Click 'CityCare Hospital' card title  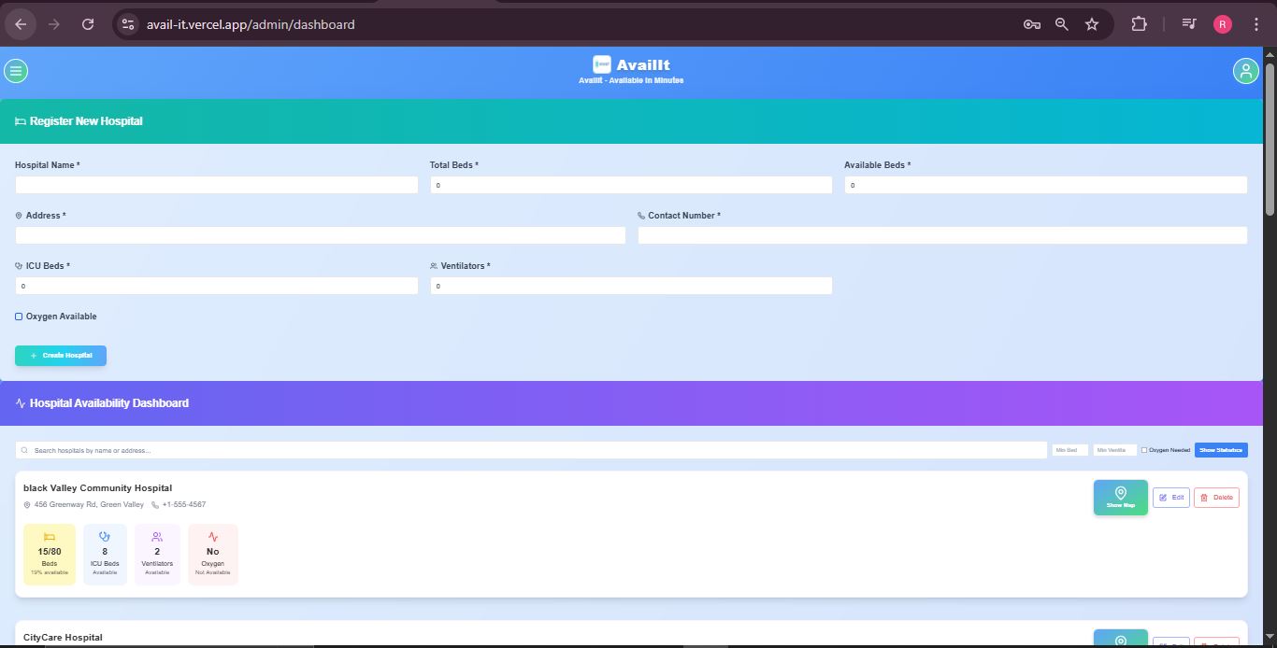(x=63, y=638)
